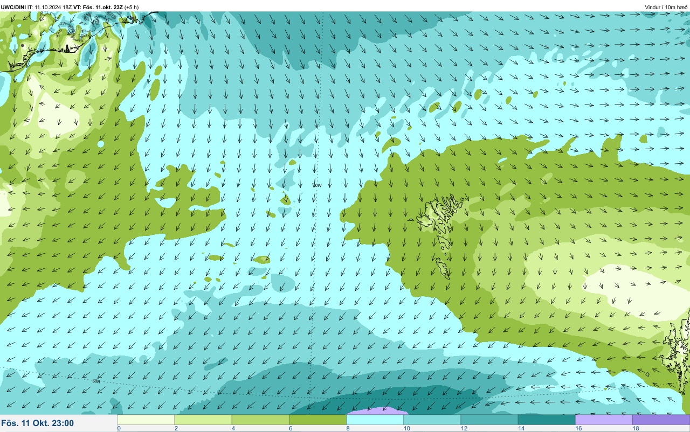The height and width of the screenshot is (432, 690).
Task: Click the "UWC/DINI" model name in header
Action: coord(13,7)
